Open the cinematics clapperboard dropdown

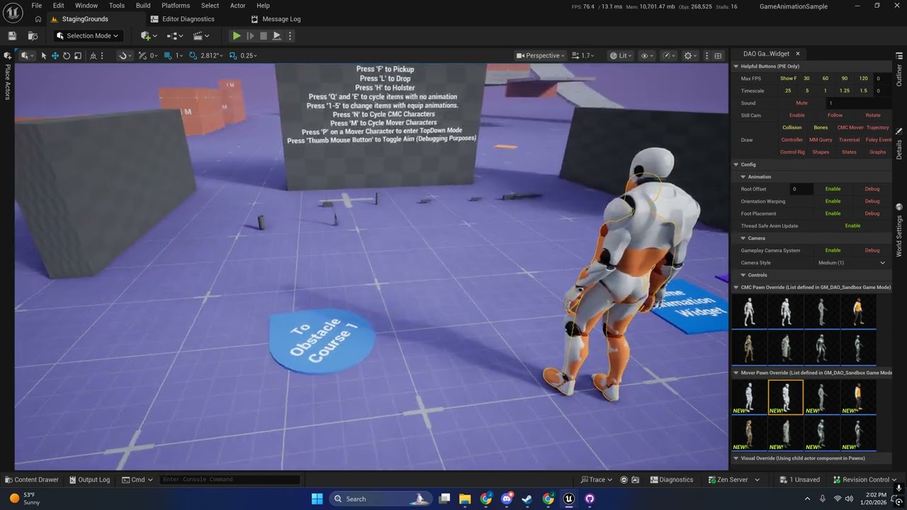point(201,35)
